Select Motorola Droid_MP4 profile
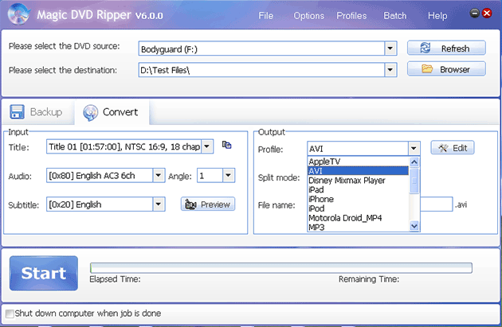 click(x=358, y=218)
